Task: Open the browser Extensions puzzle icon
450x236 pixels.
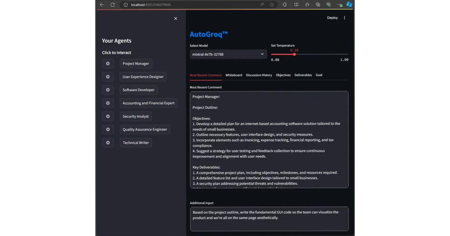Action: click(x=285, y=5)
